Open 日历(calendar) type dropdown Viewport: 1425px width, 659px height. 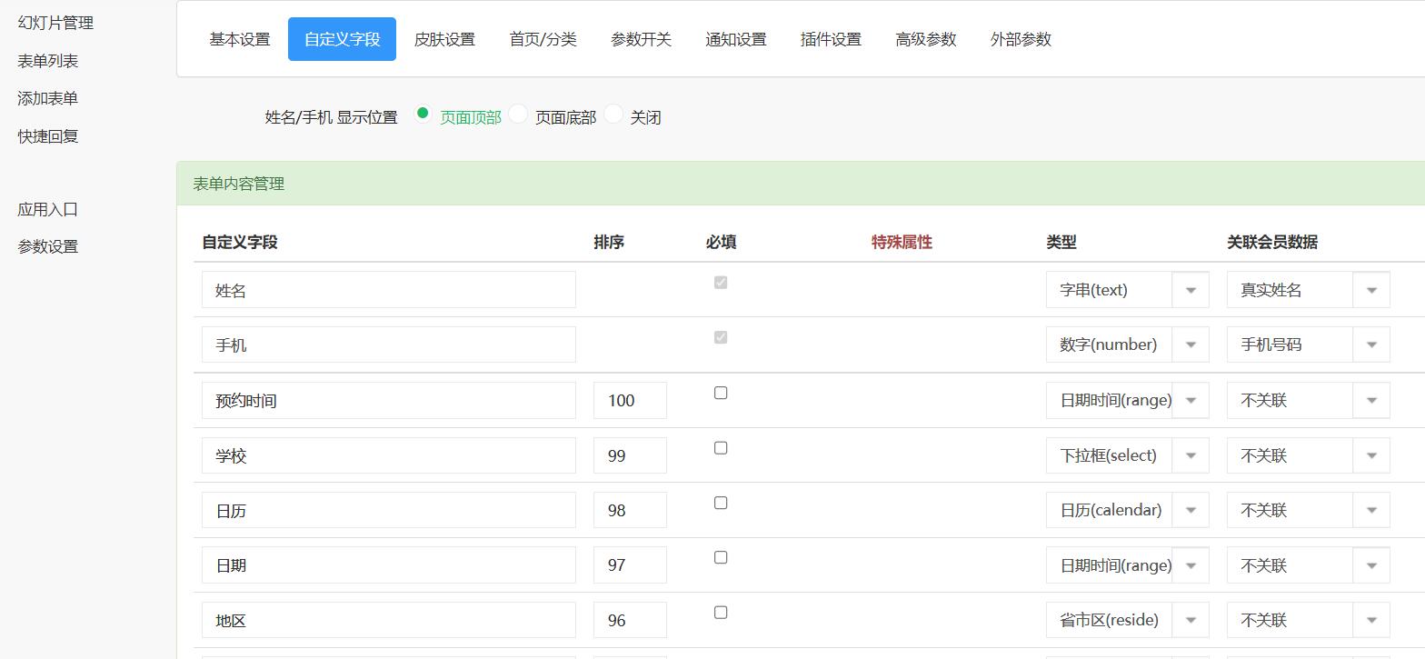[1128, 510]
